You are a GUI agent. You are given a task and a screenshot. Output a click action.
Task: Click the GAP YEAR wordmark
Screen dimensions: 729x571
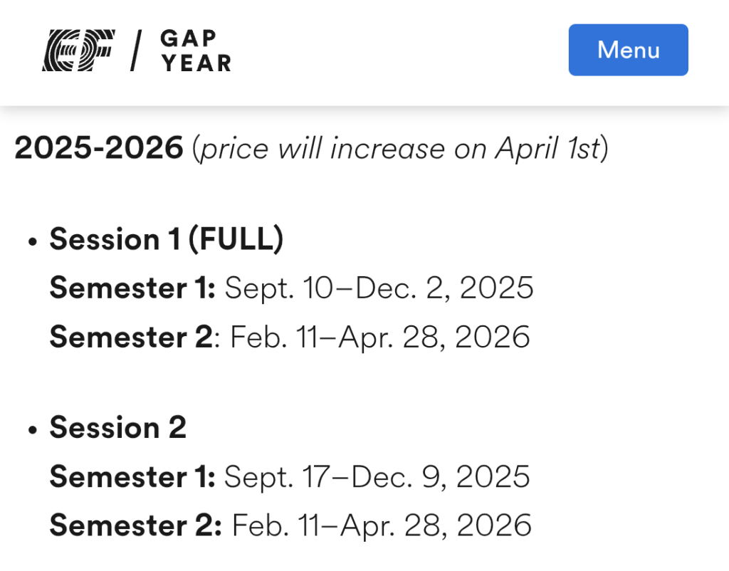(196, 51)
